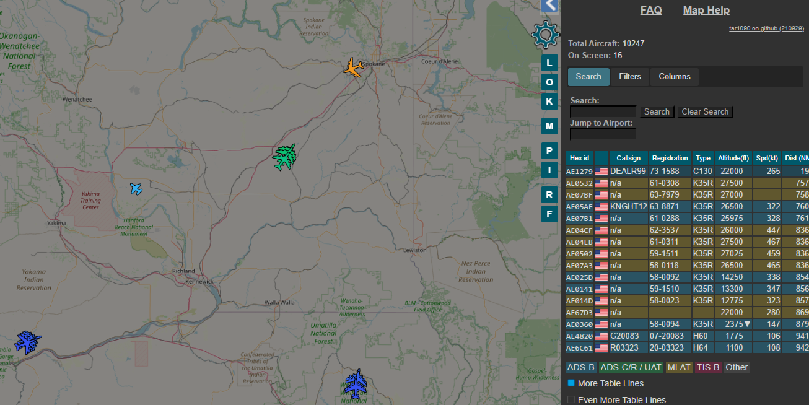The image size is (809, 405).
Task: Select the DEALR99 aircraft row
Action: 687,171
